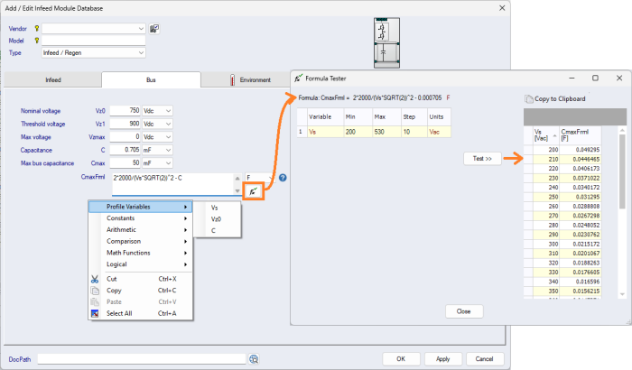Click the scissors Cut icon in context menu
Viewport: 632px width, 370px height.
click(94, 279)
